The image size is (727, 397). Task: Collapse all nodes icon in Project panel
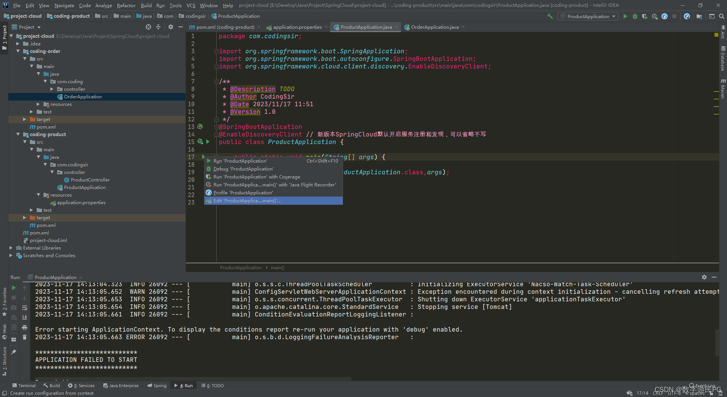[x=158, y=27]
